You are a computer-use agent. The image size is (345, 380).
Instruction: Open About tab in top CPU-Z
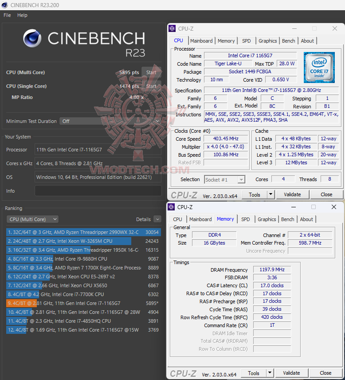(307, 41)
